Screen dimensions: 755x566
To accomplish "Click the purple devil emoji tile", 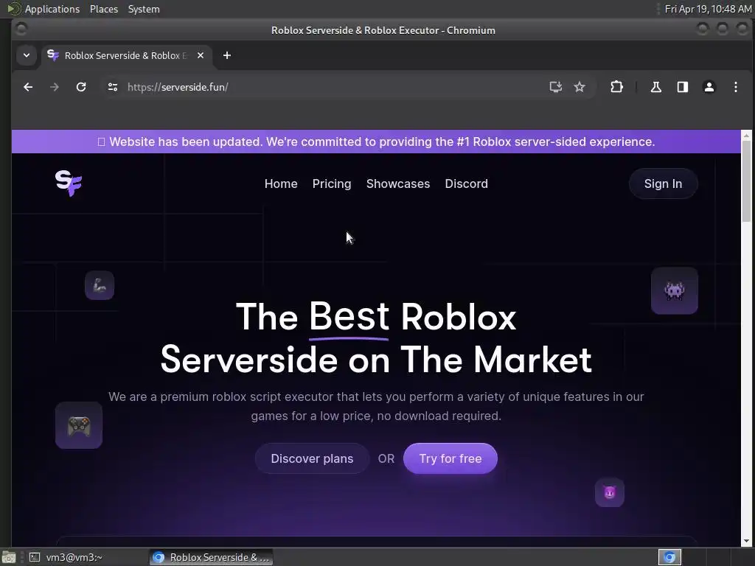I will pyautogui.click(x=610, y=492).
